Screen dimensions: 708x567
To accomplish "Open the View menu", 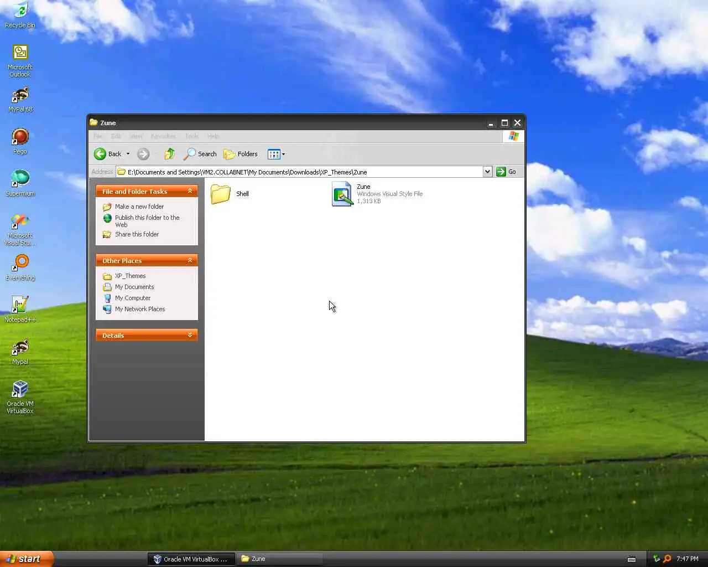I will click(x=136, y=136).
